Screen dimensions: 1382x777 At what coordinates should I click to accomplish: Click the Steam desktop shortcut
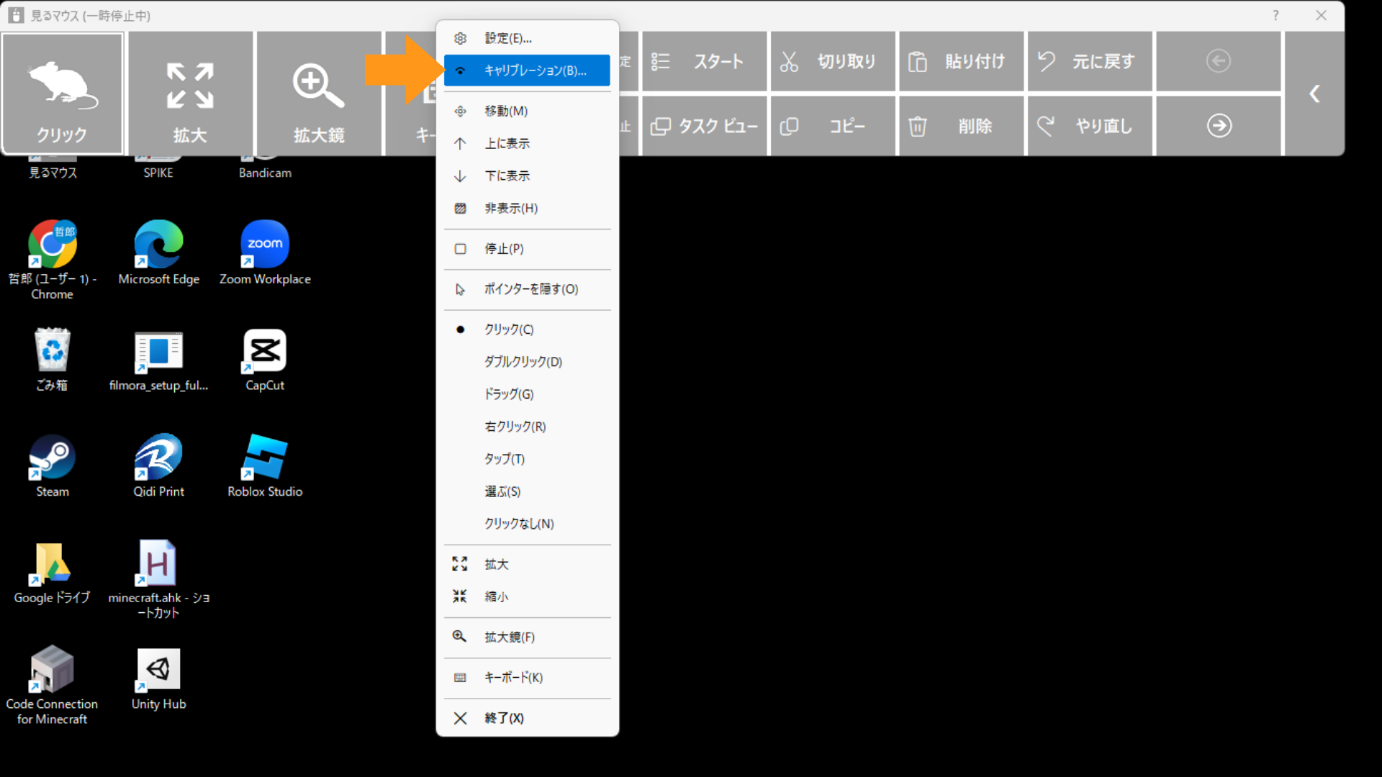click(53, 466)
